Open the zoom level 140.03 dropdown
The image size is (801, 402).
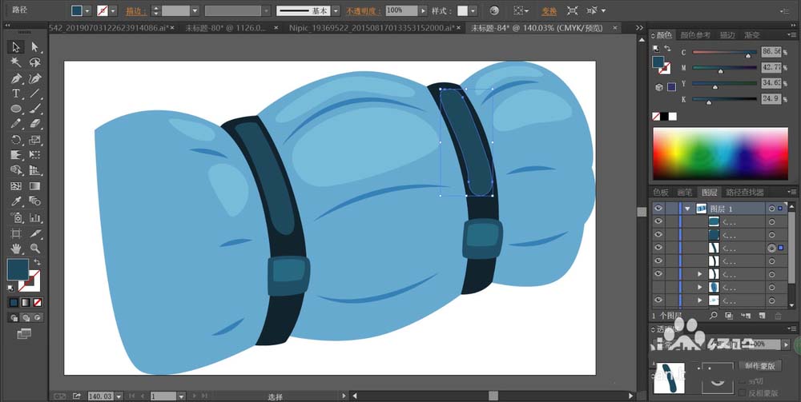pos(119,396)
